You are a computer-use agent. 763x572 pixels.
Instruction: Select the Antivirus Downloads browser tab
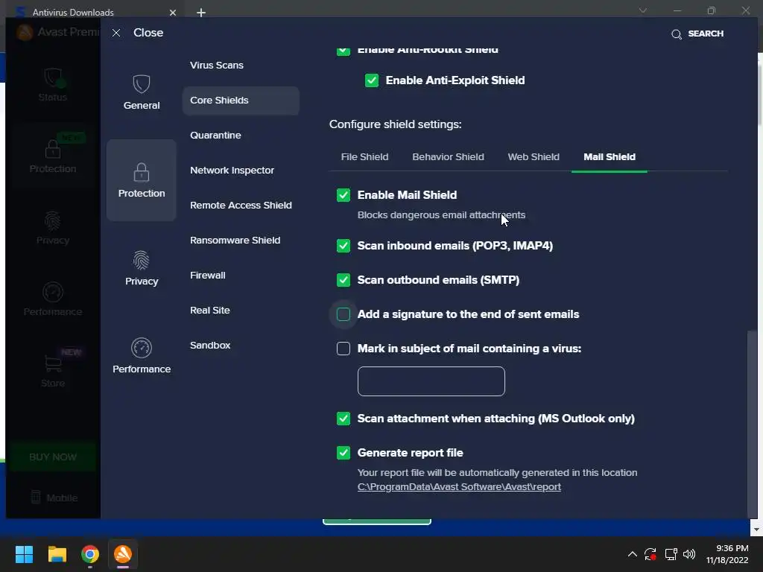pyautogui.click(x=95, y=13)
